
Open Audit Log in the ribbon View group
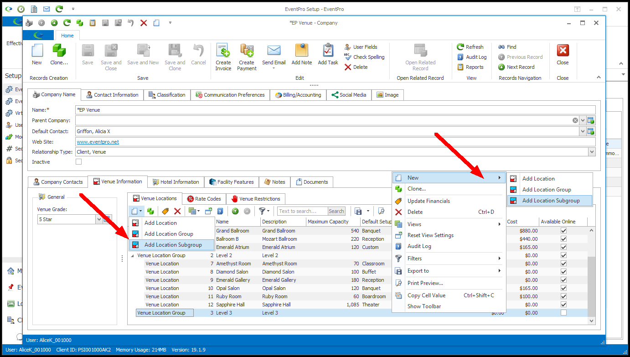click(x=472, y=57)
